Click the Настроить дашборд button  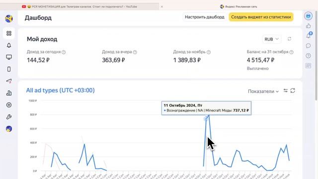(x=204, y=17)
